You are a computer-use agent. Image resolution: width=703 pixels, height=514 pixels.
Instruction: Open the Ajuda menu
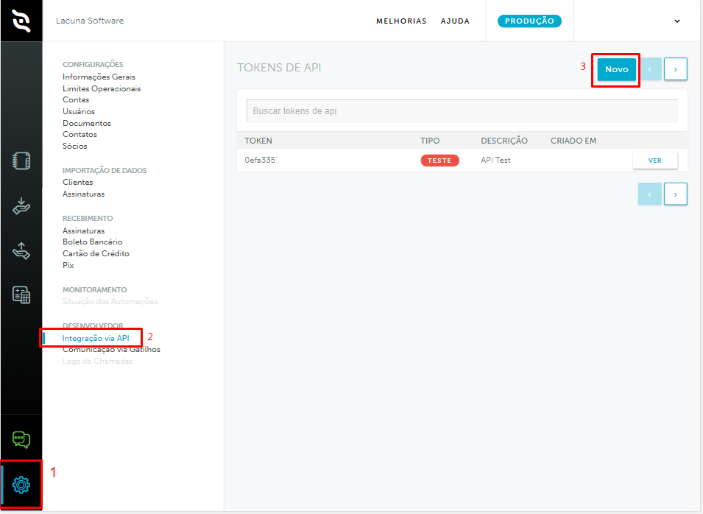455,21
